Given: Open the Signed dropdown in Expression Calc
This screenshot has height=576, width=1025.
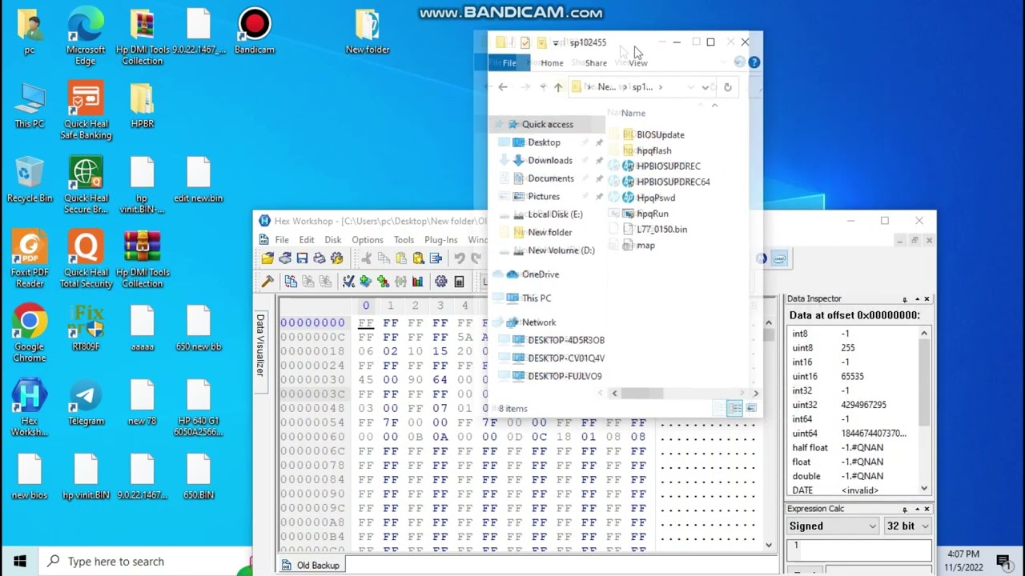Looking at the screenshot, I should click(x=833, y=526).
